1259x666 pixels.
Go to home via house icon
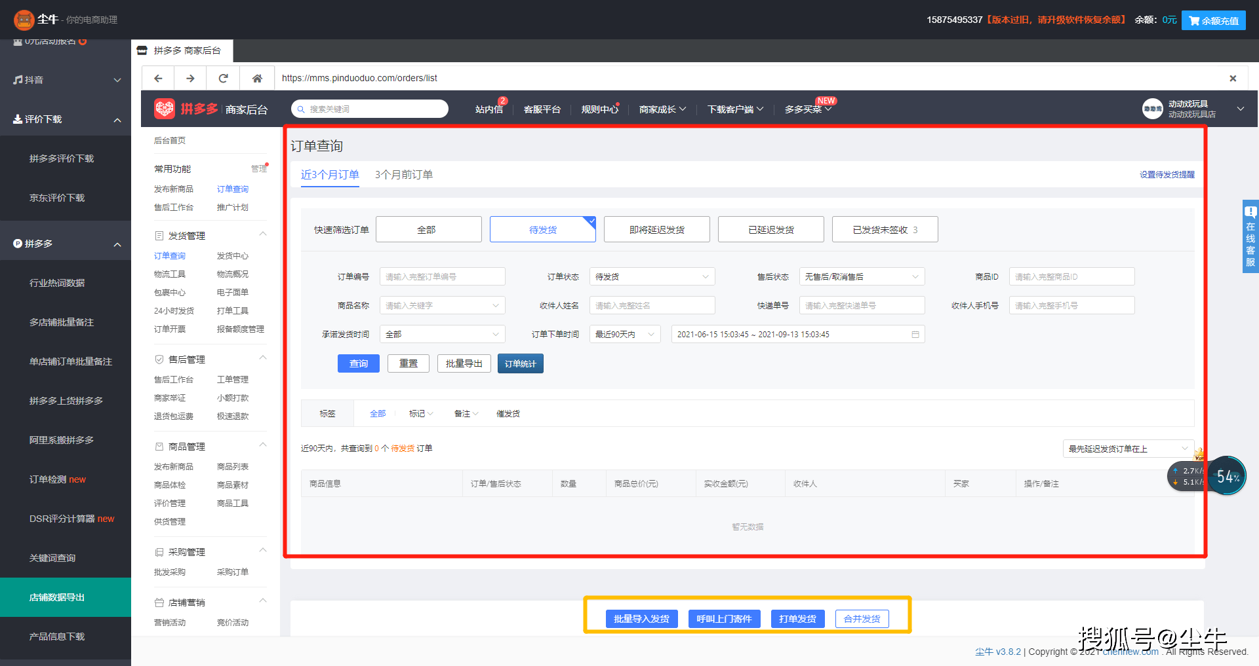click(257, 79)
